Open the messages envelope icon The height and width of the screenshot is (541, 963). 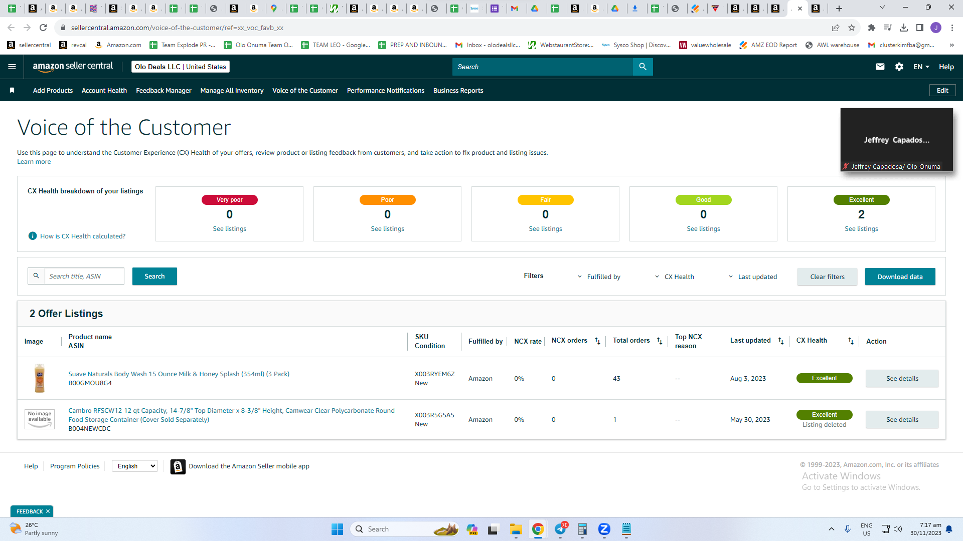tap(880, 67)
